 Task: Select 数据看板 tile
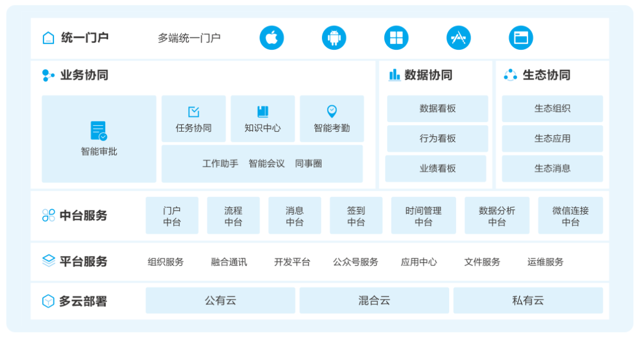click(437, 109)
